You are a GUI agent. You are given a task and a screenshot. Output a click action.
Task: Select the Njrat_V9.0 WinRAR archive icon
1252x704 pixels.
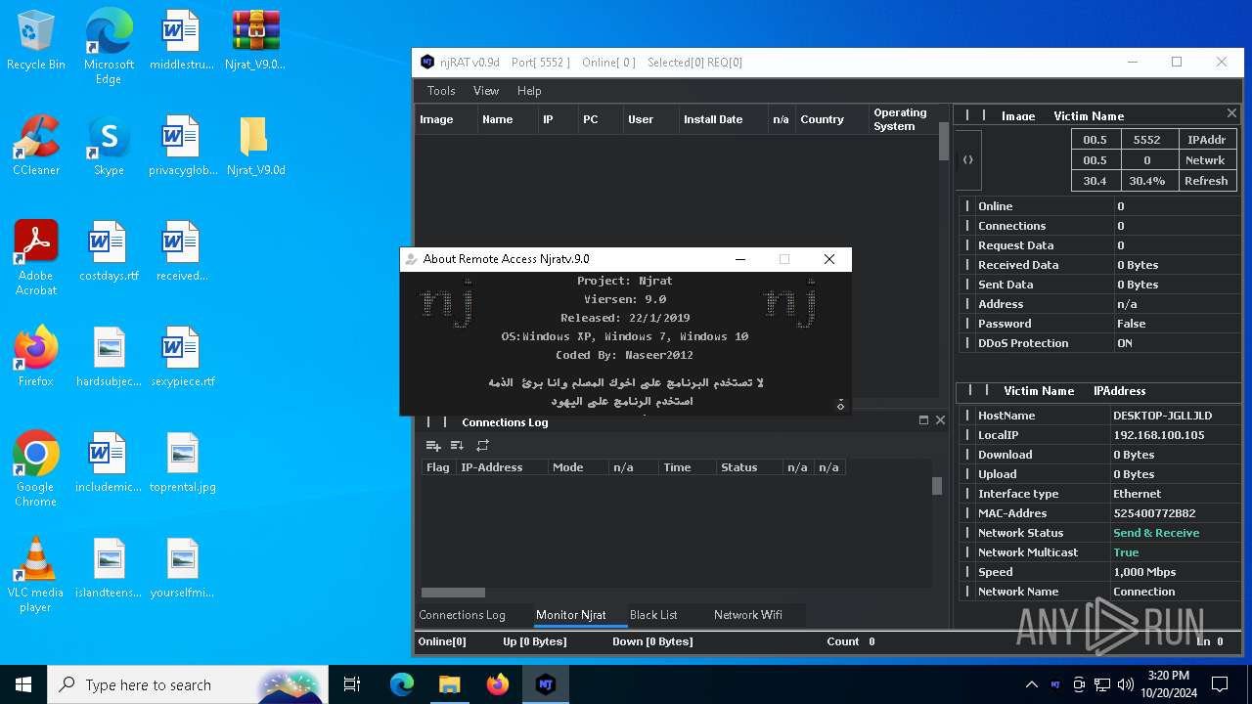click(255, 41)
